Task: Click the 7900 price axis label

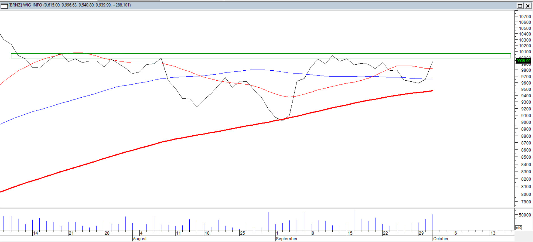Action: pyautogui.click(x=526, y=202)
